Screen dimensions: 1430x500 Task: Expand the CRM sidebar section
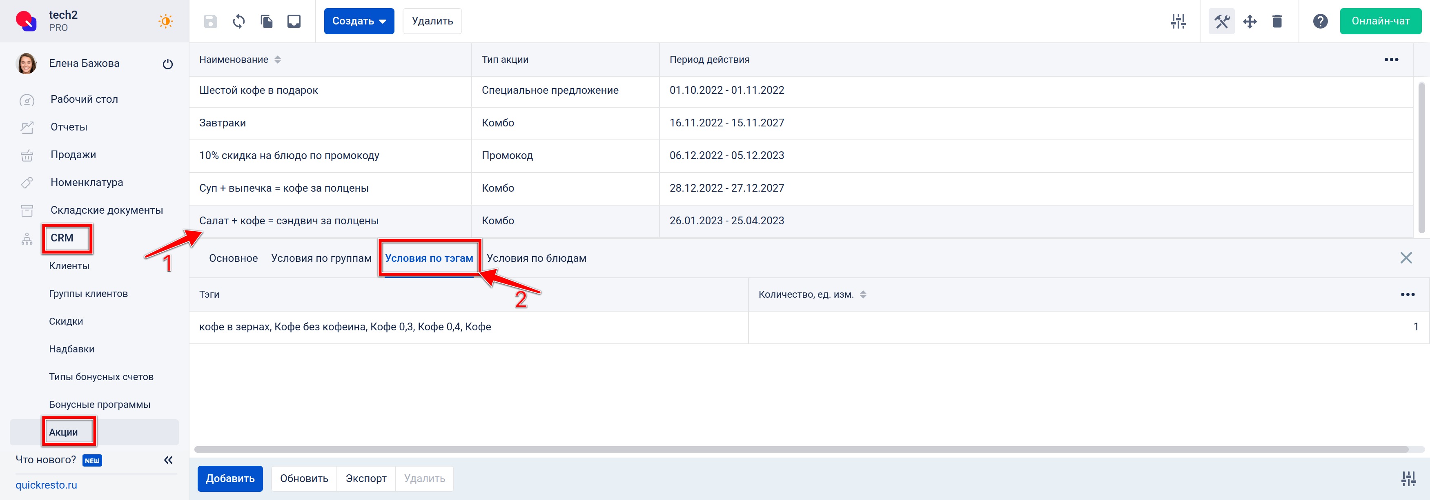62,238
